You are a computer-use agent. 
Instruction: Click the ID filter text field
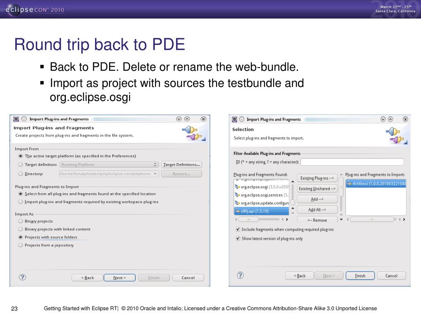pyautogui.click(x=352, y=162)
